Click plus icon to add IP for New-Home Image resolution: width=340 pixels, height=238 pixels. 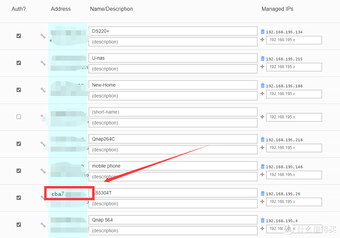tap(263, 93)
